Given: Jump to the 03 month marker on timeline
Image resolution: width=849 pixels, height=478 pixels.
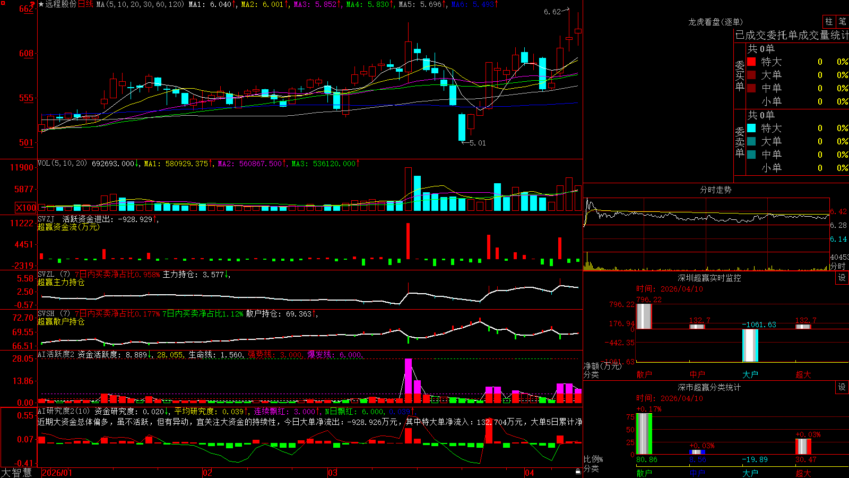Looking at the screenshot, I should point(333,473).
